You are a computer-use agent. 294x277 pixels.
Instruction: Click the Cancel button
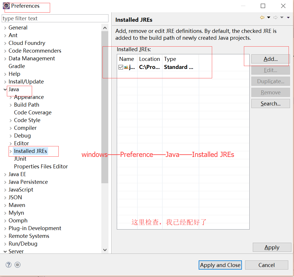(x=267, y=265)
